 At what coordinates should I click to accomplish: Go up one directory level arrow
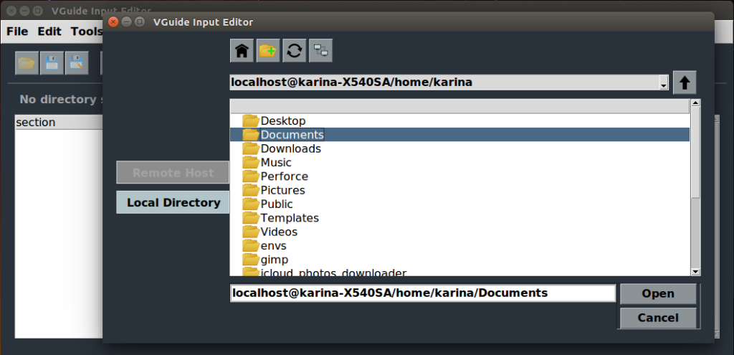coord(685,83)
